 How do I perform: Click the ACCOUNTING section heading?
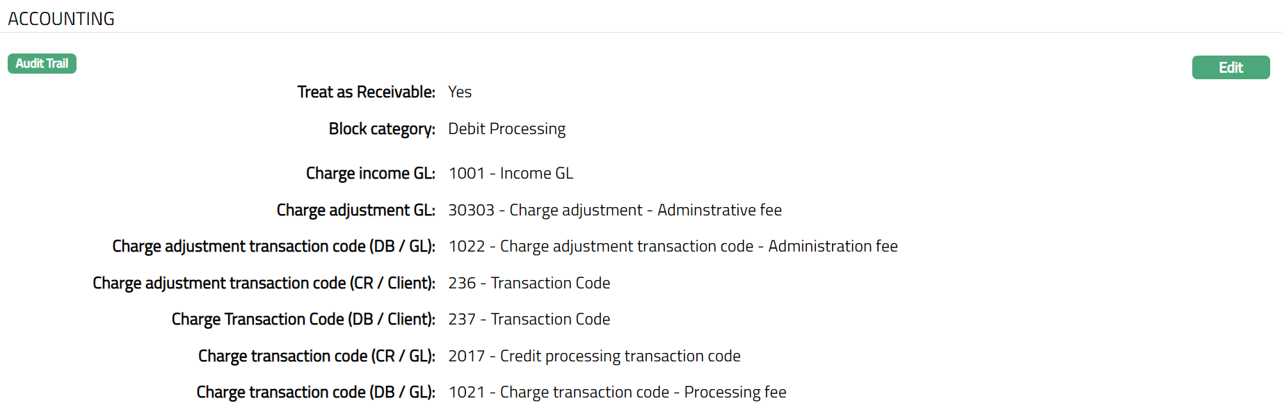61,19
